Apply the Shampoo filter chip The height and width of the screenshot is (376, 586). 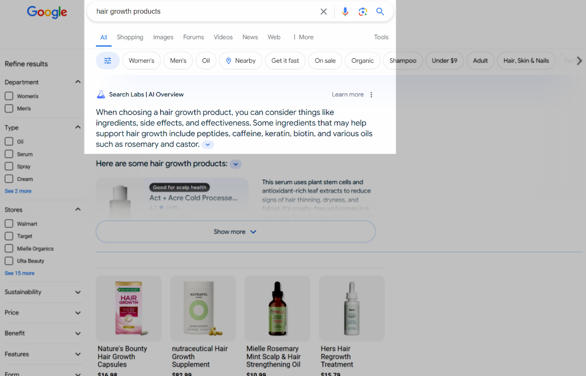pyautogui.click(x=403, y=61)
